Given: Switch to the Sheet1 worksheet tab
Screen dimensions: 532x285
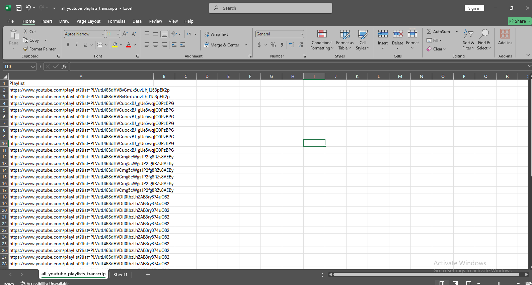Looking at the screenshot, I should pos(120,275).
